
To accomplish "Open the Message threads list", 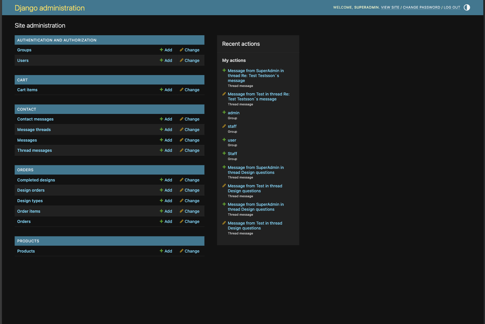I will [34, 130].
